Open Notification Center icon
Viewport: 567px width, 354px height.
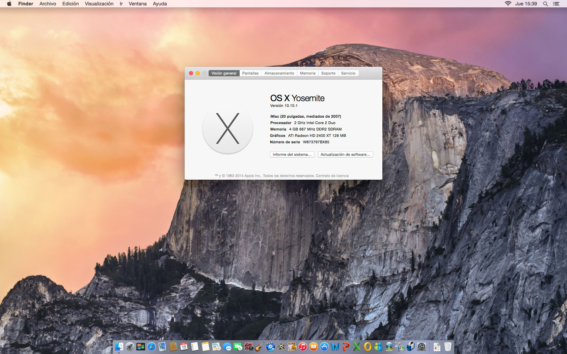tap(556, 4)
